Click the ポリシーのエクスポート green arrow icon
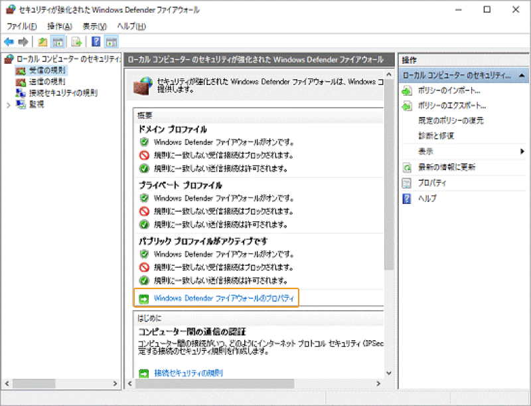The image size is (531, 406). click(407, 106)
